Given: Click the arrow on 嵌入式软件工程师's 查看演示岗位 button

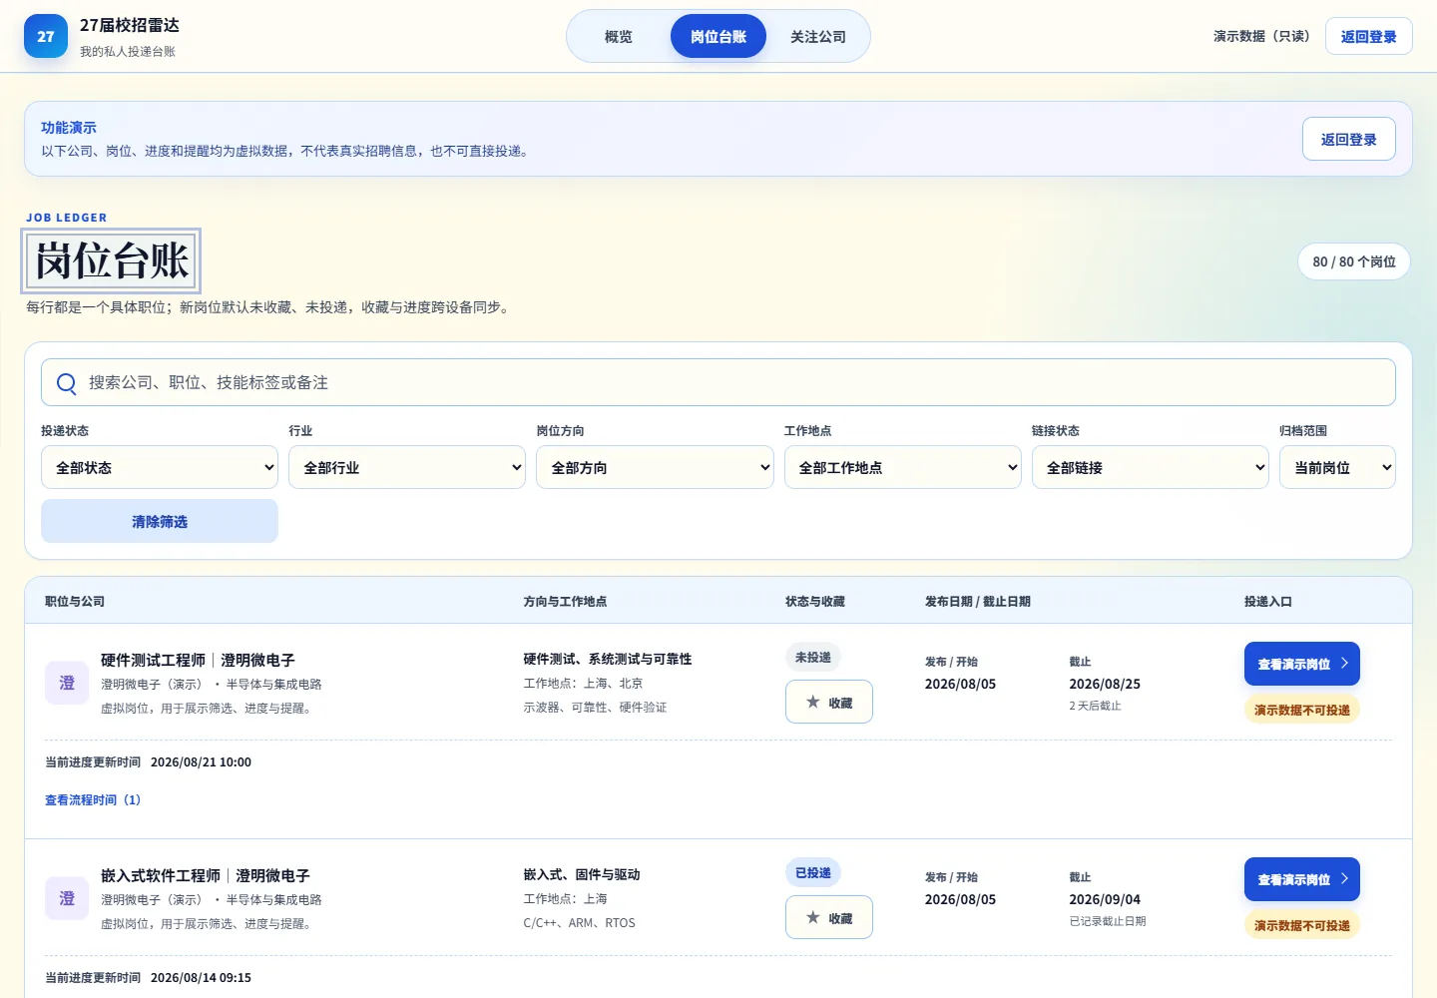Looking at the screenshot, I should 1344,878.
